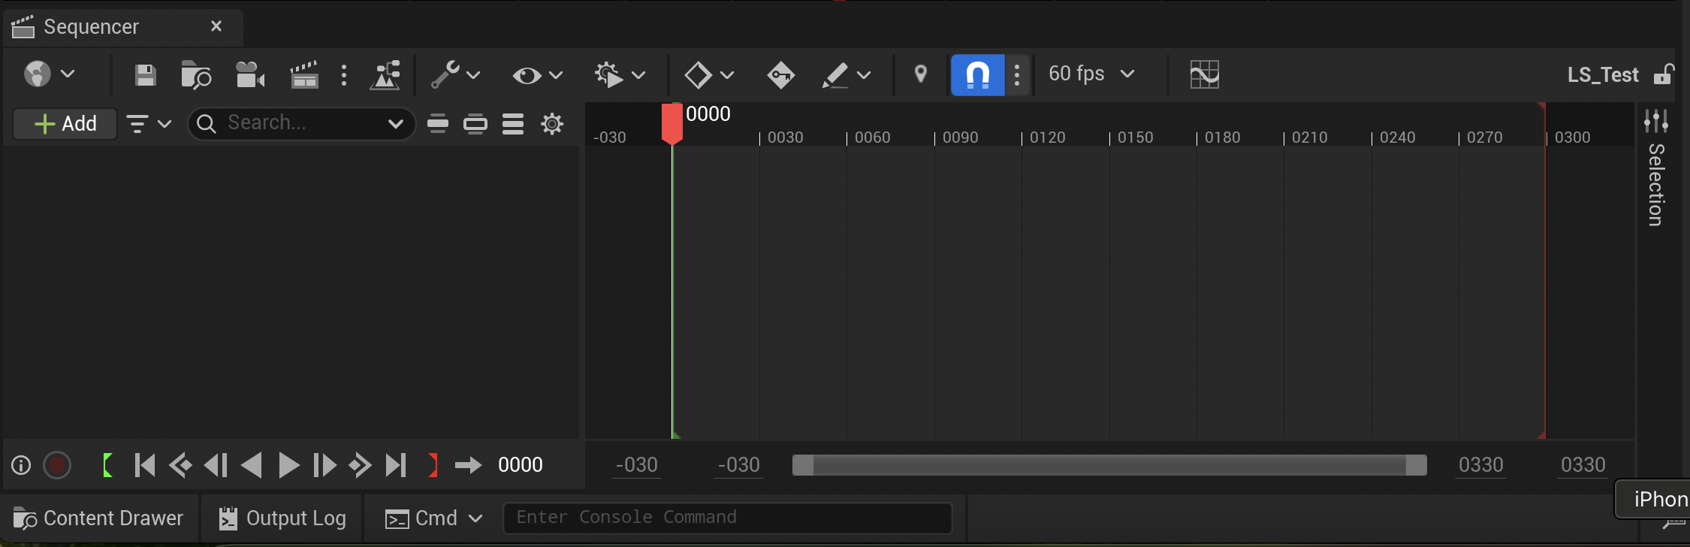The height and width of the screenshot is (547, 1690).
Task: Toggle snapping with the magnet button
Action: [x=977, y=75]
